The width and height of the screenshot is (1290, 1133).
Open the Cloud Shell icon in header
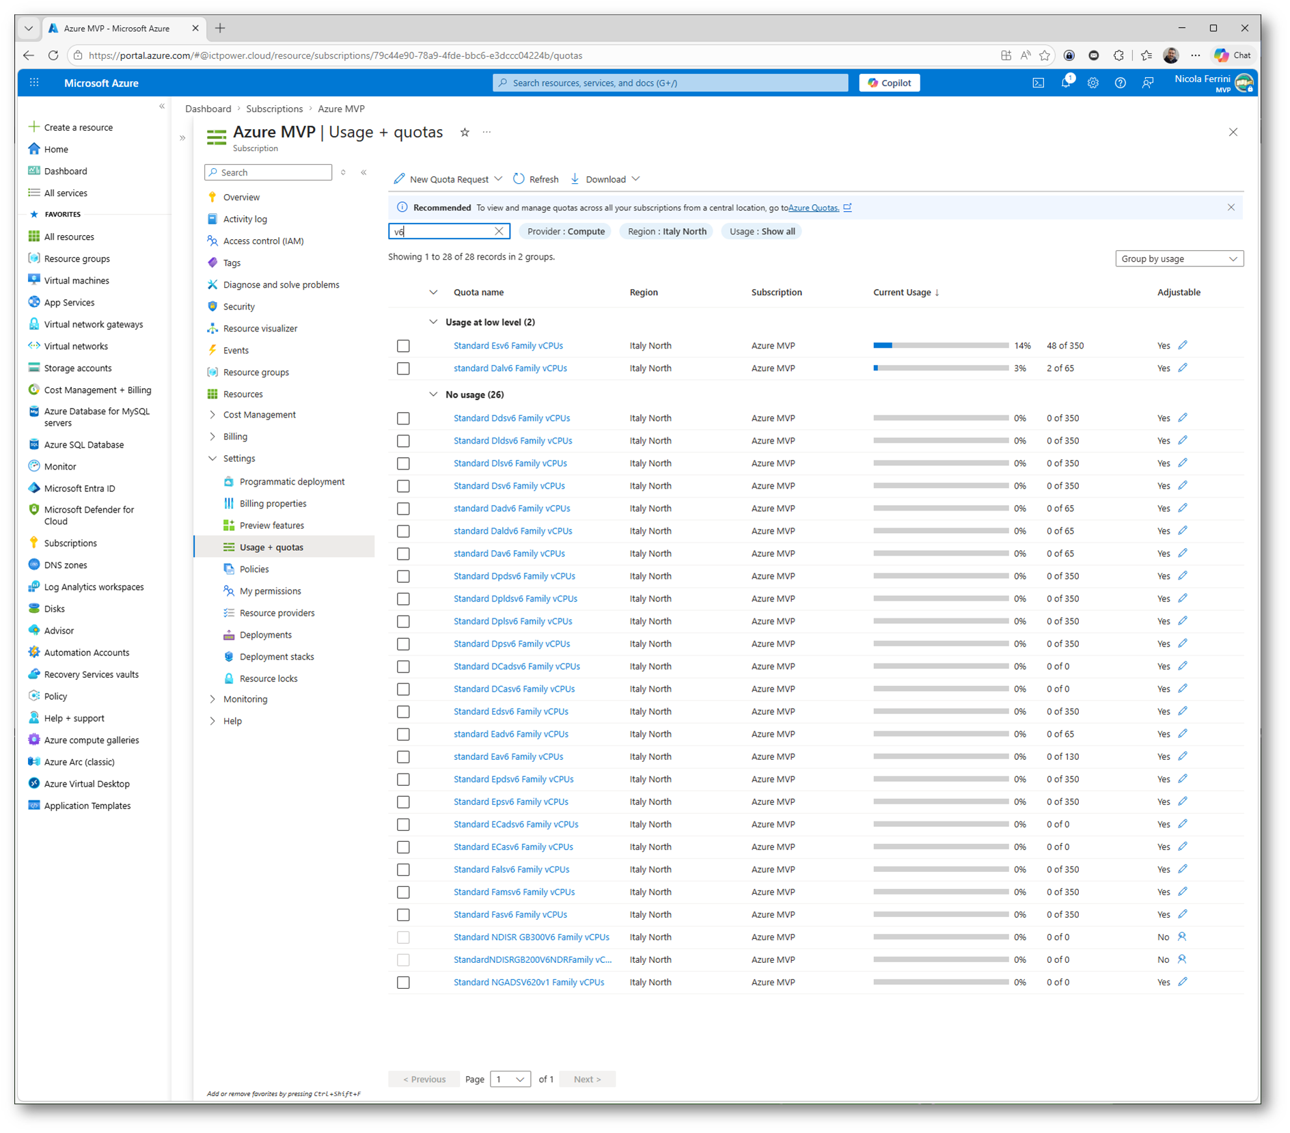1038,83
